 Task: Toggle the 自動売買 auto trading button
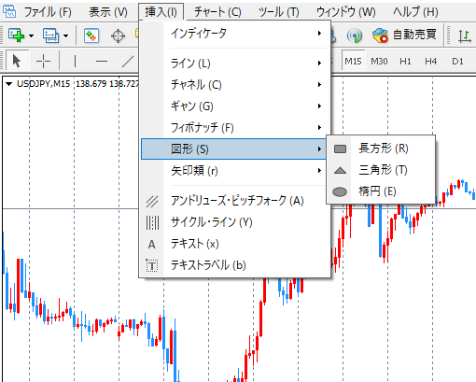pos(405,35)
